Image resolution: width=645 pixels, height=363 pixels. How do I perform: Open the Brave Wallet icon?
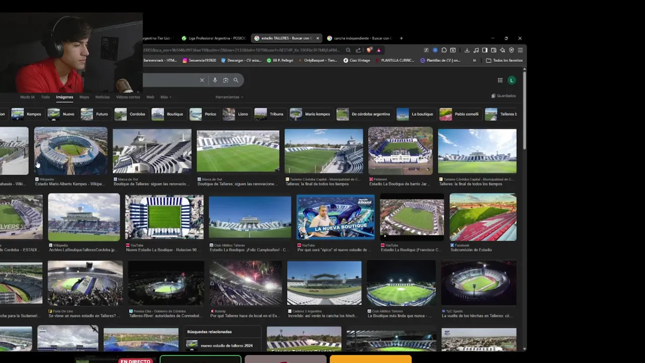(x=494, y=50)
